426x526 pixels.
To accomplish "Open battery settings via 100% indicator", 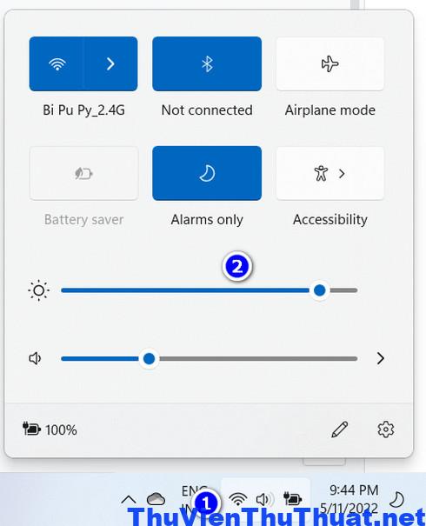I will click(x=50, y=429).
